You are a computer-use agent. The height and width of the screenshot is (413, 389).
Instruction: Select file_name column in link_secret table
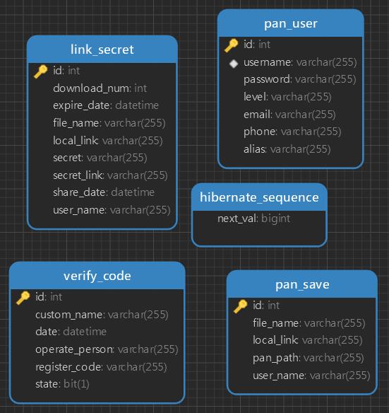(x=109, y=123)
